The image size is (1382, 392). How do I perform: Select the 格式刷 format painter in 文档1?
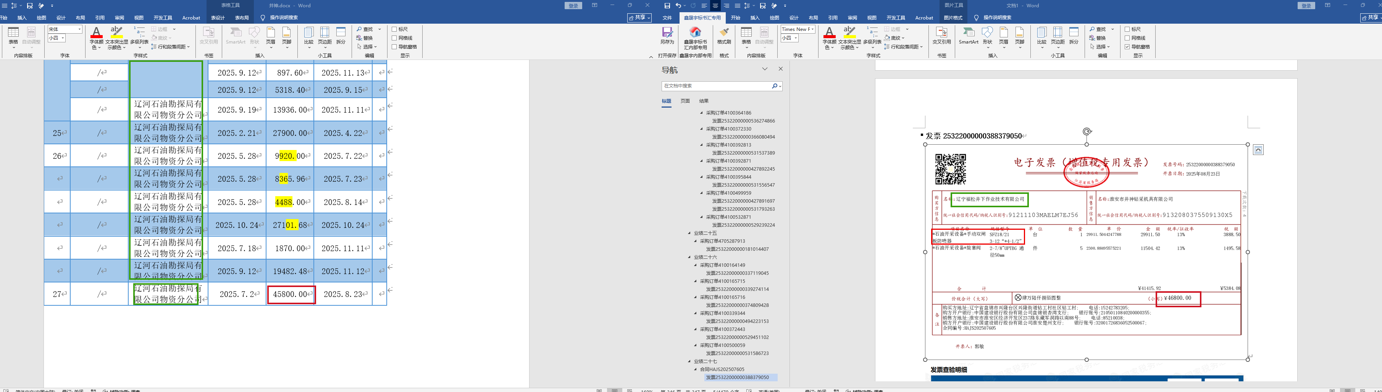[x=724, y=35]
